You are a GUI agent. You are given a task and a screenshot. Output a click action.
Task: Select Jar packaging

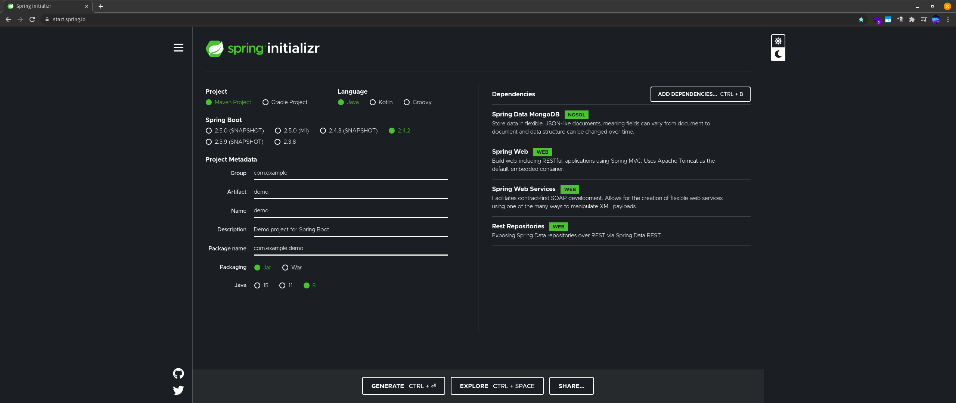coord(263,268)
